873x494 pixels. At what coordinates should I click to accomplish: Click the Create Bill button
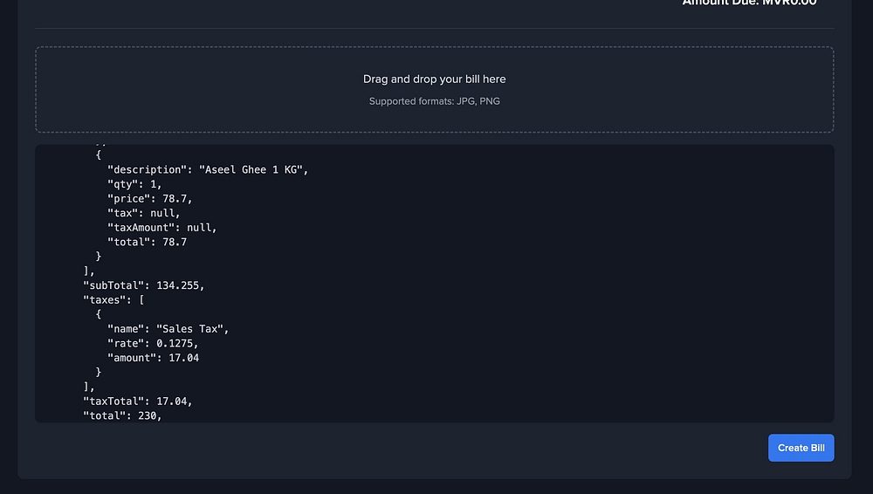click(801, 448)
